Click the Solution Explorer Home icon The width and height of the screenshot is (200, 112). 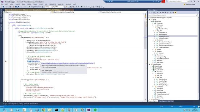pos(154,12)
